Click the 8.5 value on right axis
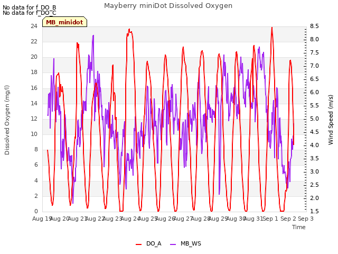The width and height of the screenshot is (338, 254). tap(314, 26)
